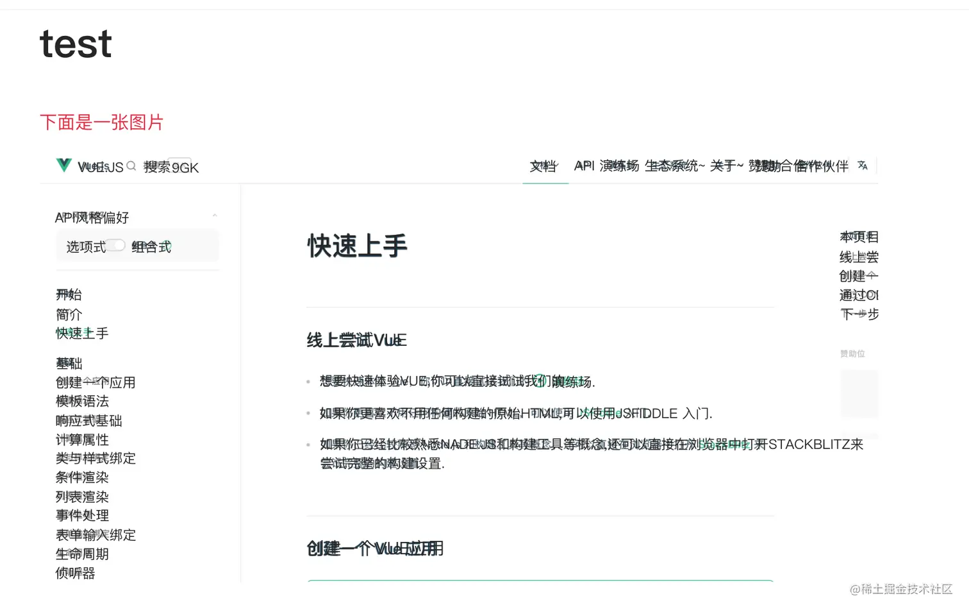The image size is (969, 612).
Task: Click the 线上尝试 Vue section heading
Action: 356,340
